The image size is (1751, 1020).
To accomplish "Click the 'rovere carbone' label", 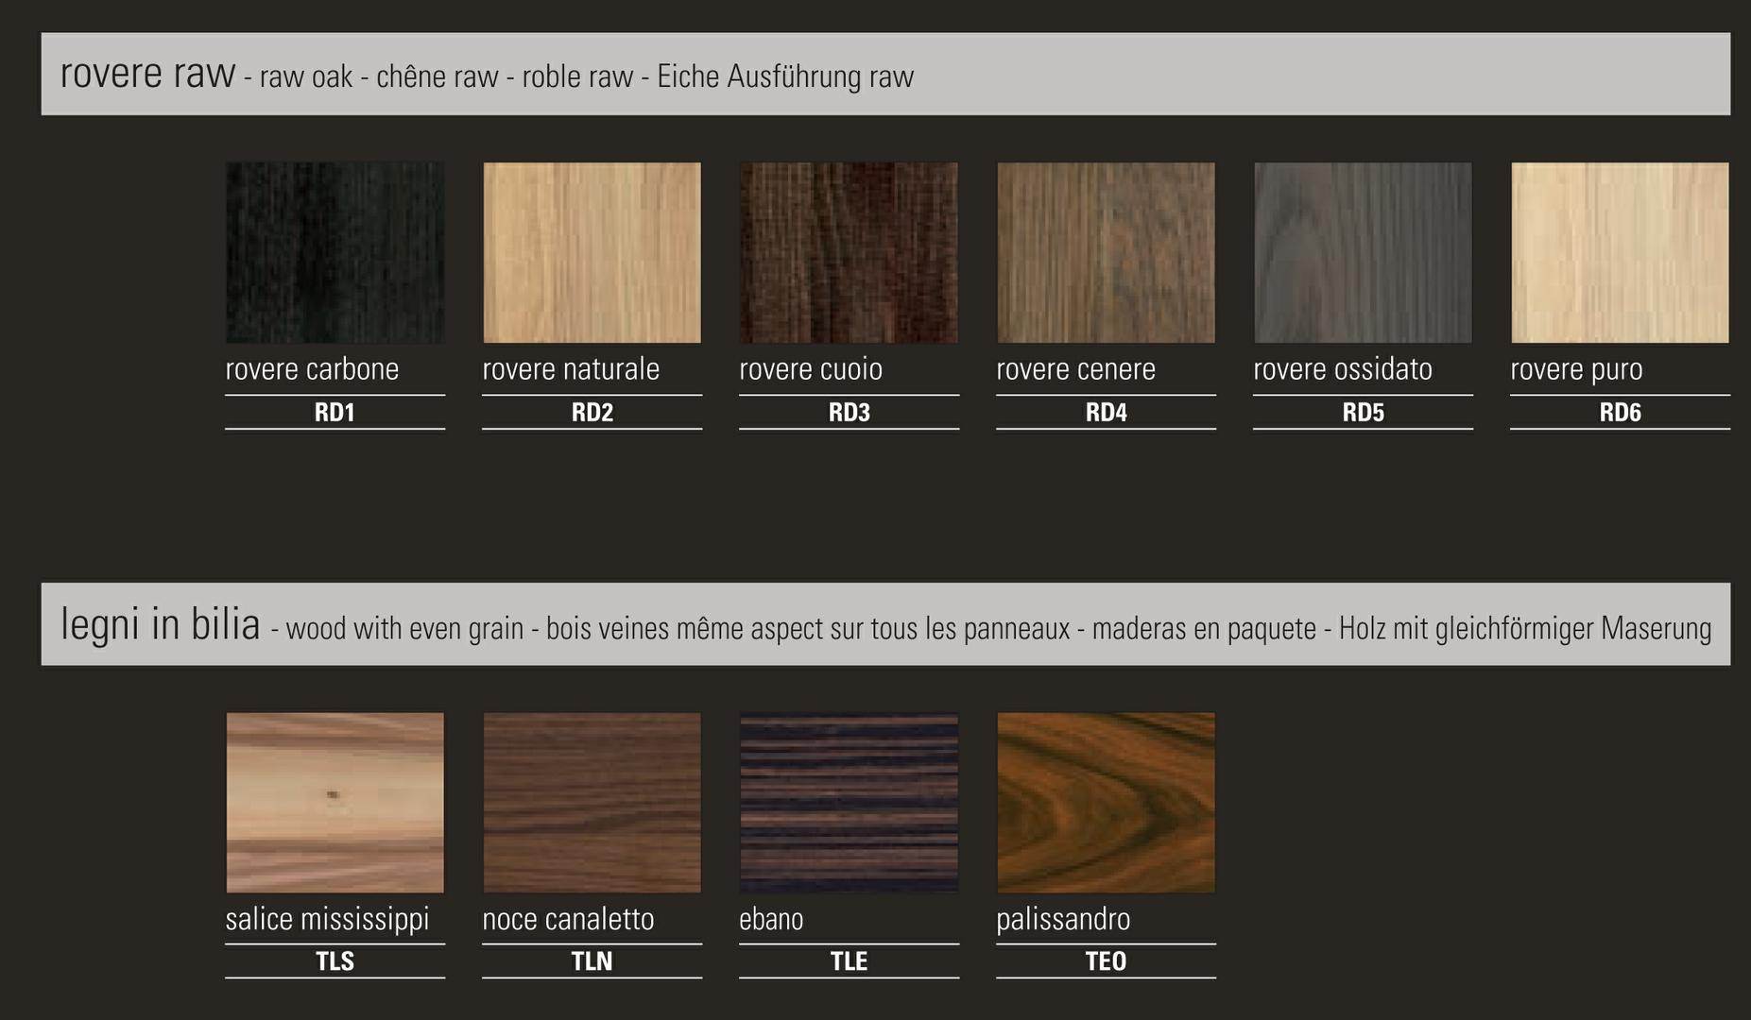I will tap(312, 368).
